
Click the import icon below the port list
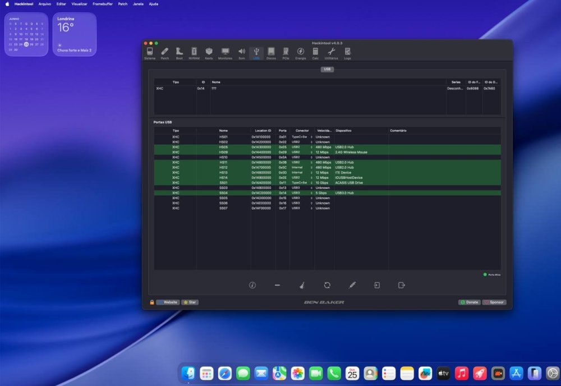[377, 285]
